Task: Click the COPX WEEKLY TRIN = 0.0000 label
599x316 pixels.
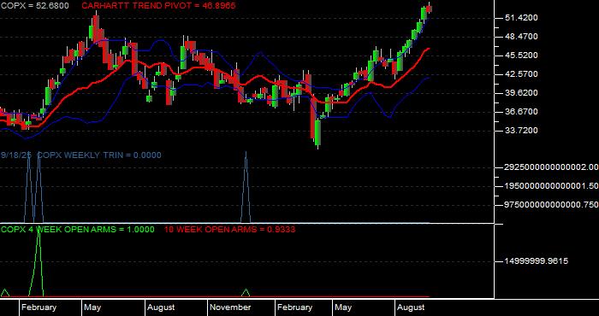Action: (x=99, y=155)
